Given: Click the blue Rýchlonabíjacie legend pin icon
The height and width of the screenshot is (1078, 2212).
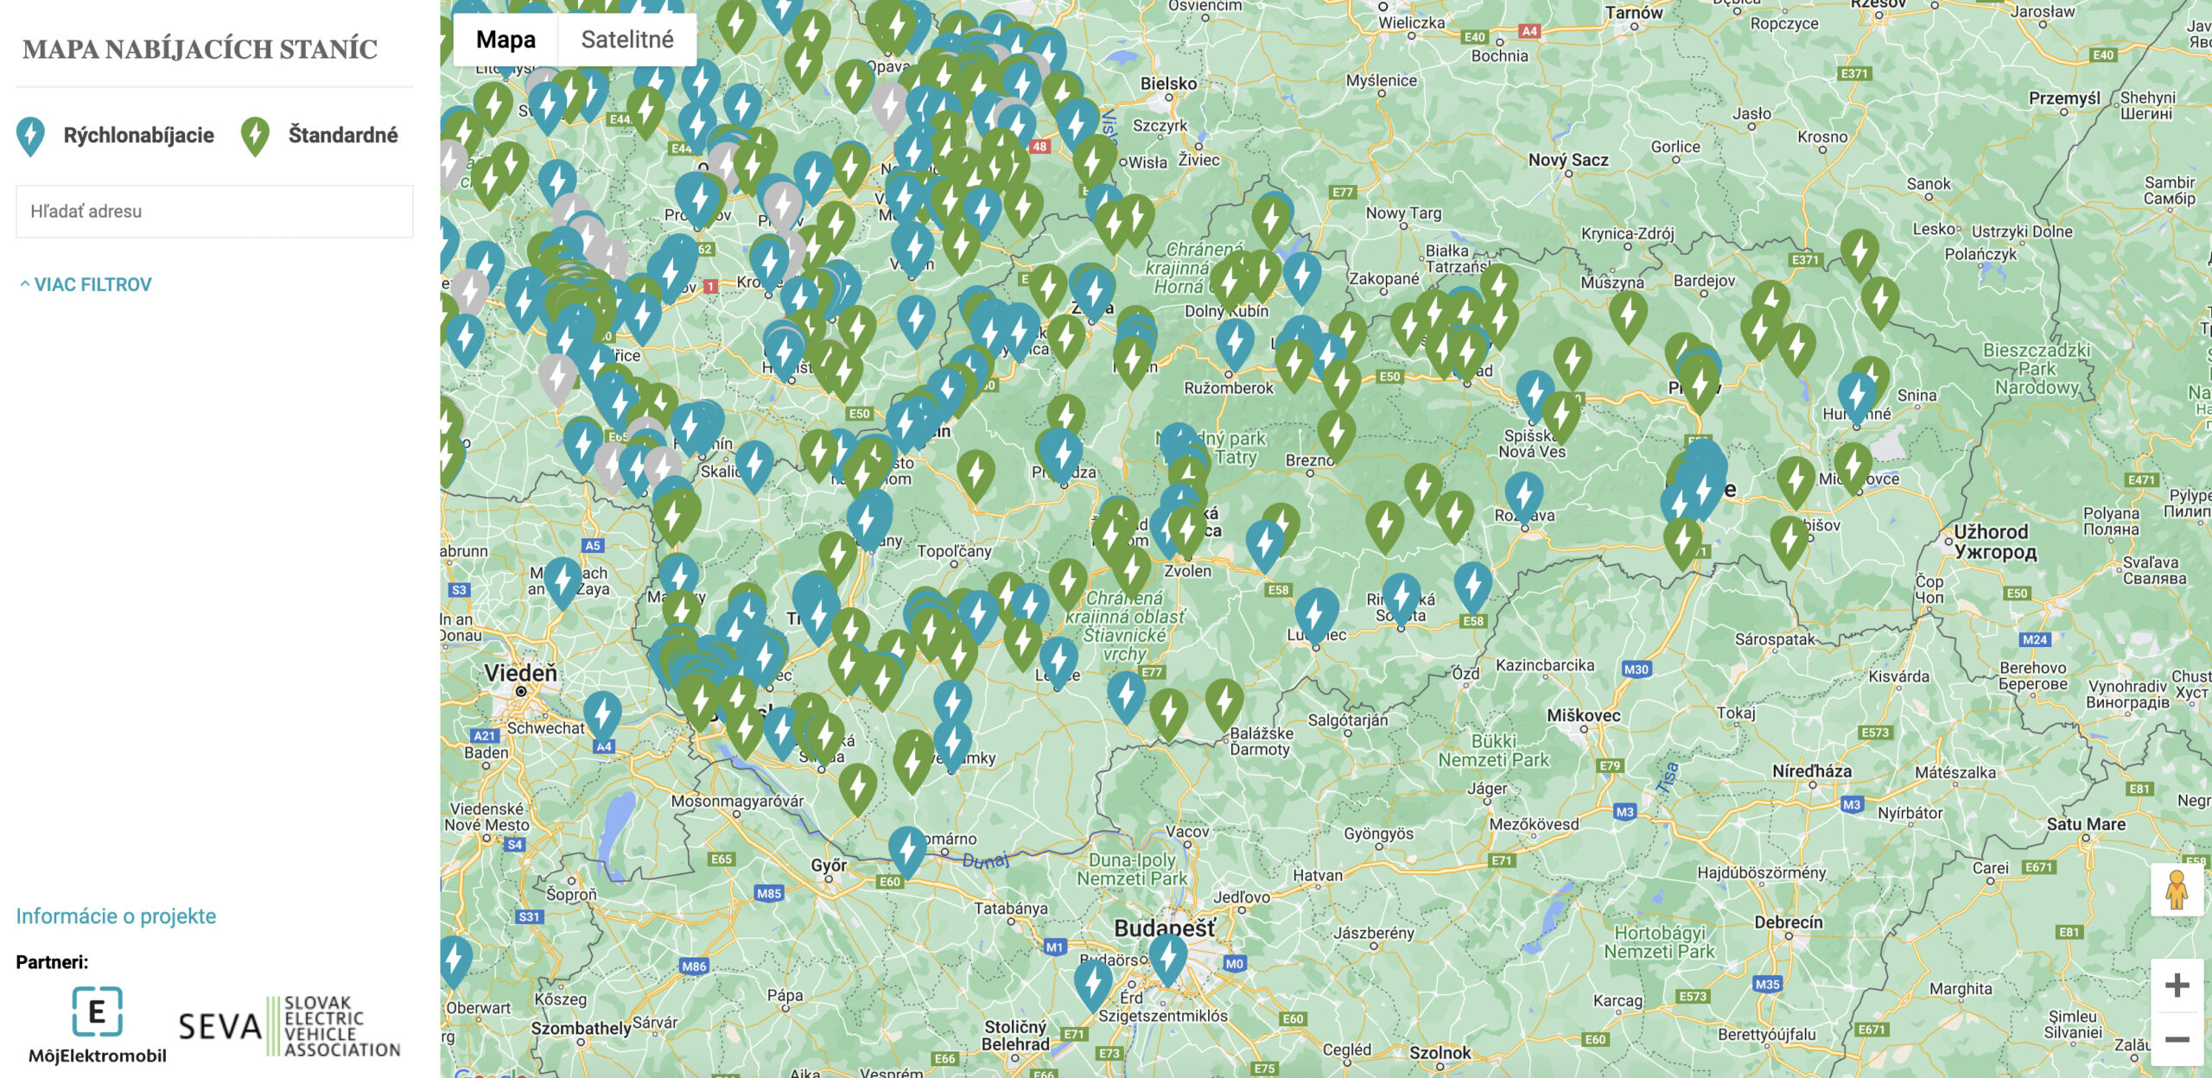Looking at the screenshot, I should (x=31, y=136).
